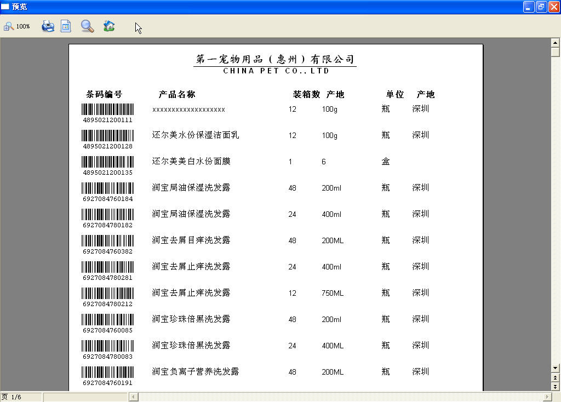Click the 盒 unit cell
Viewport: 561px width, 402px height.
coord(386,162)
